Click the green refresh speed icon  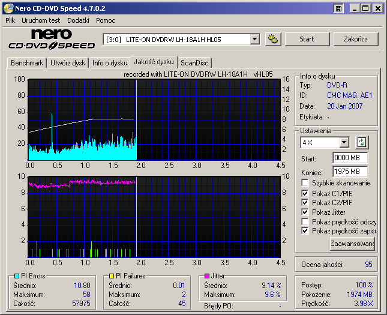362,142
